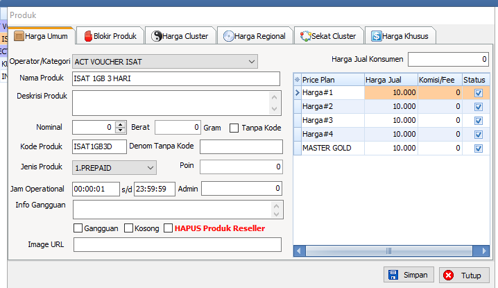This screenshot has width=498, height=288.
Task: Click the Jam Operational start time field
Action: tap(96, 189)
